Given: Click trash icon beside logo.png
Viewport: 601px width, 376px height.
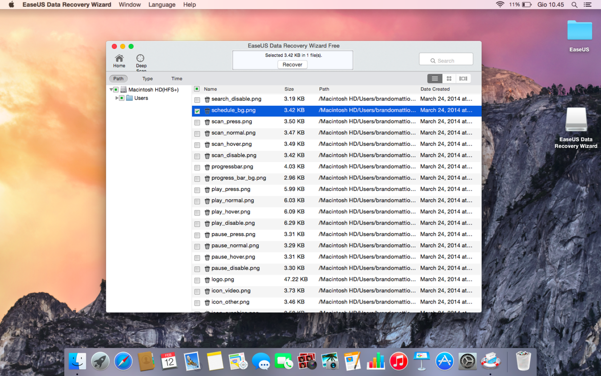Looking at the screenshot, I should (x=207, y=280).
